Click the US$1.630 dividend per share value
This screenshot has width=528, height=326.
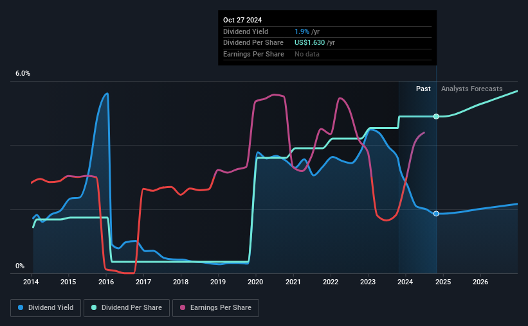coord(309,43)
